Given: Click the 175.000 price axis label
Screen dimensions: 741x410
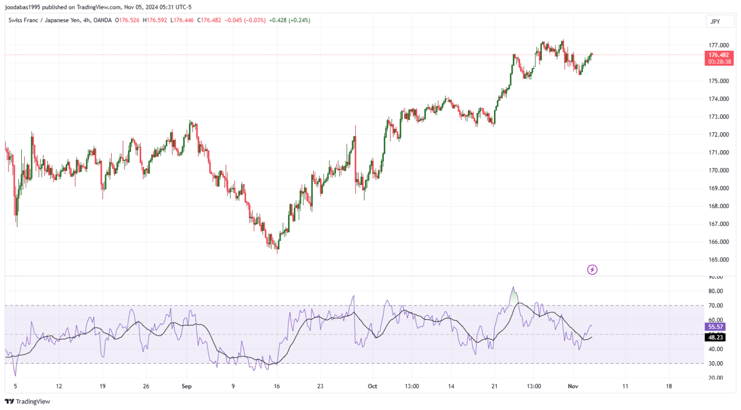Looking at the screenshot, I should (719, 81).
